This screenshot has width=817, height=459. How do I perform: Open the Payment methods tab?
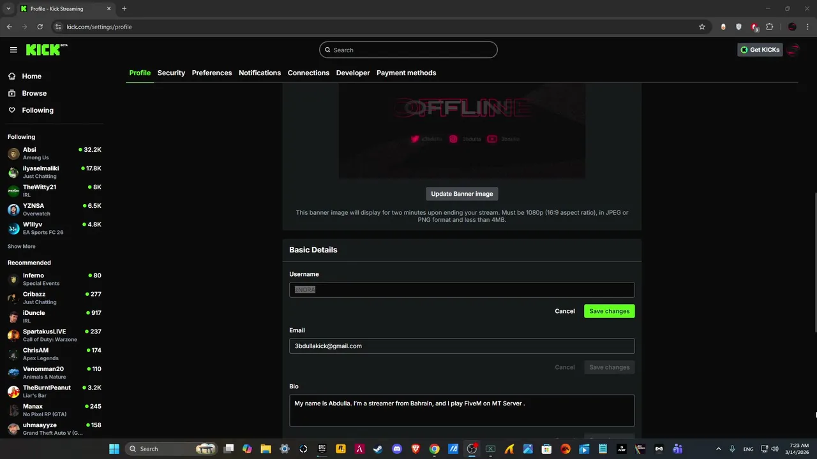(406, 73)
